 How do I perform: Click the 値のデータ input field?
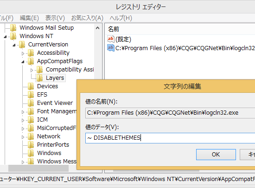[x=170, y=138]
